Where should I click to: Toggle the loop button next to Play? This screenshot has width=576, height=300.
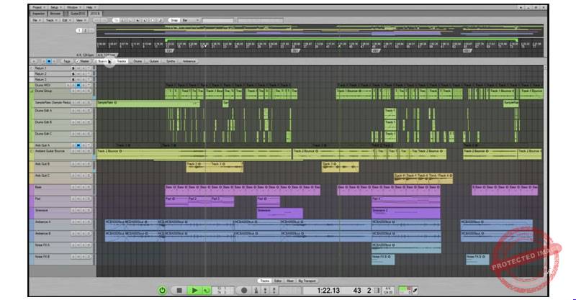(x=207, y=291)
